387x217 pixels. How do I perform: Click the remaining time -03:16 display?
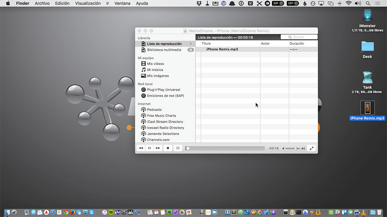pos(273,148)
